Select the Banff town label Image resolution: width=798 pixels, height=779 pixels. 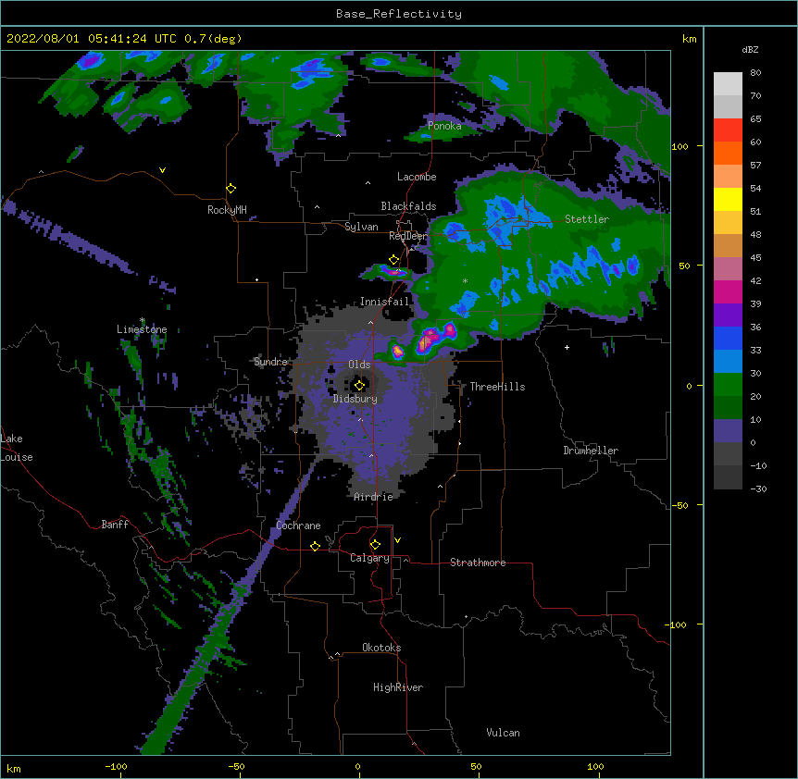[x=115, y=525]
